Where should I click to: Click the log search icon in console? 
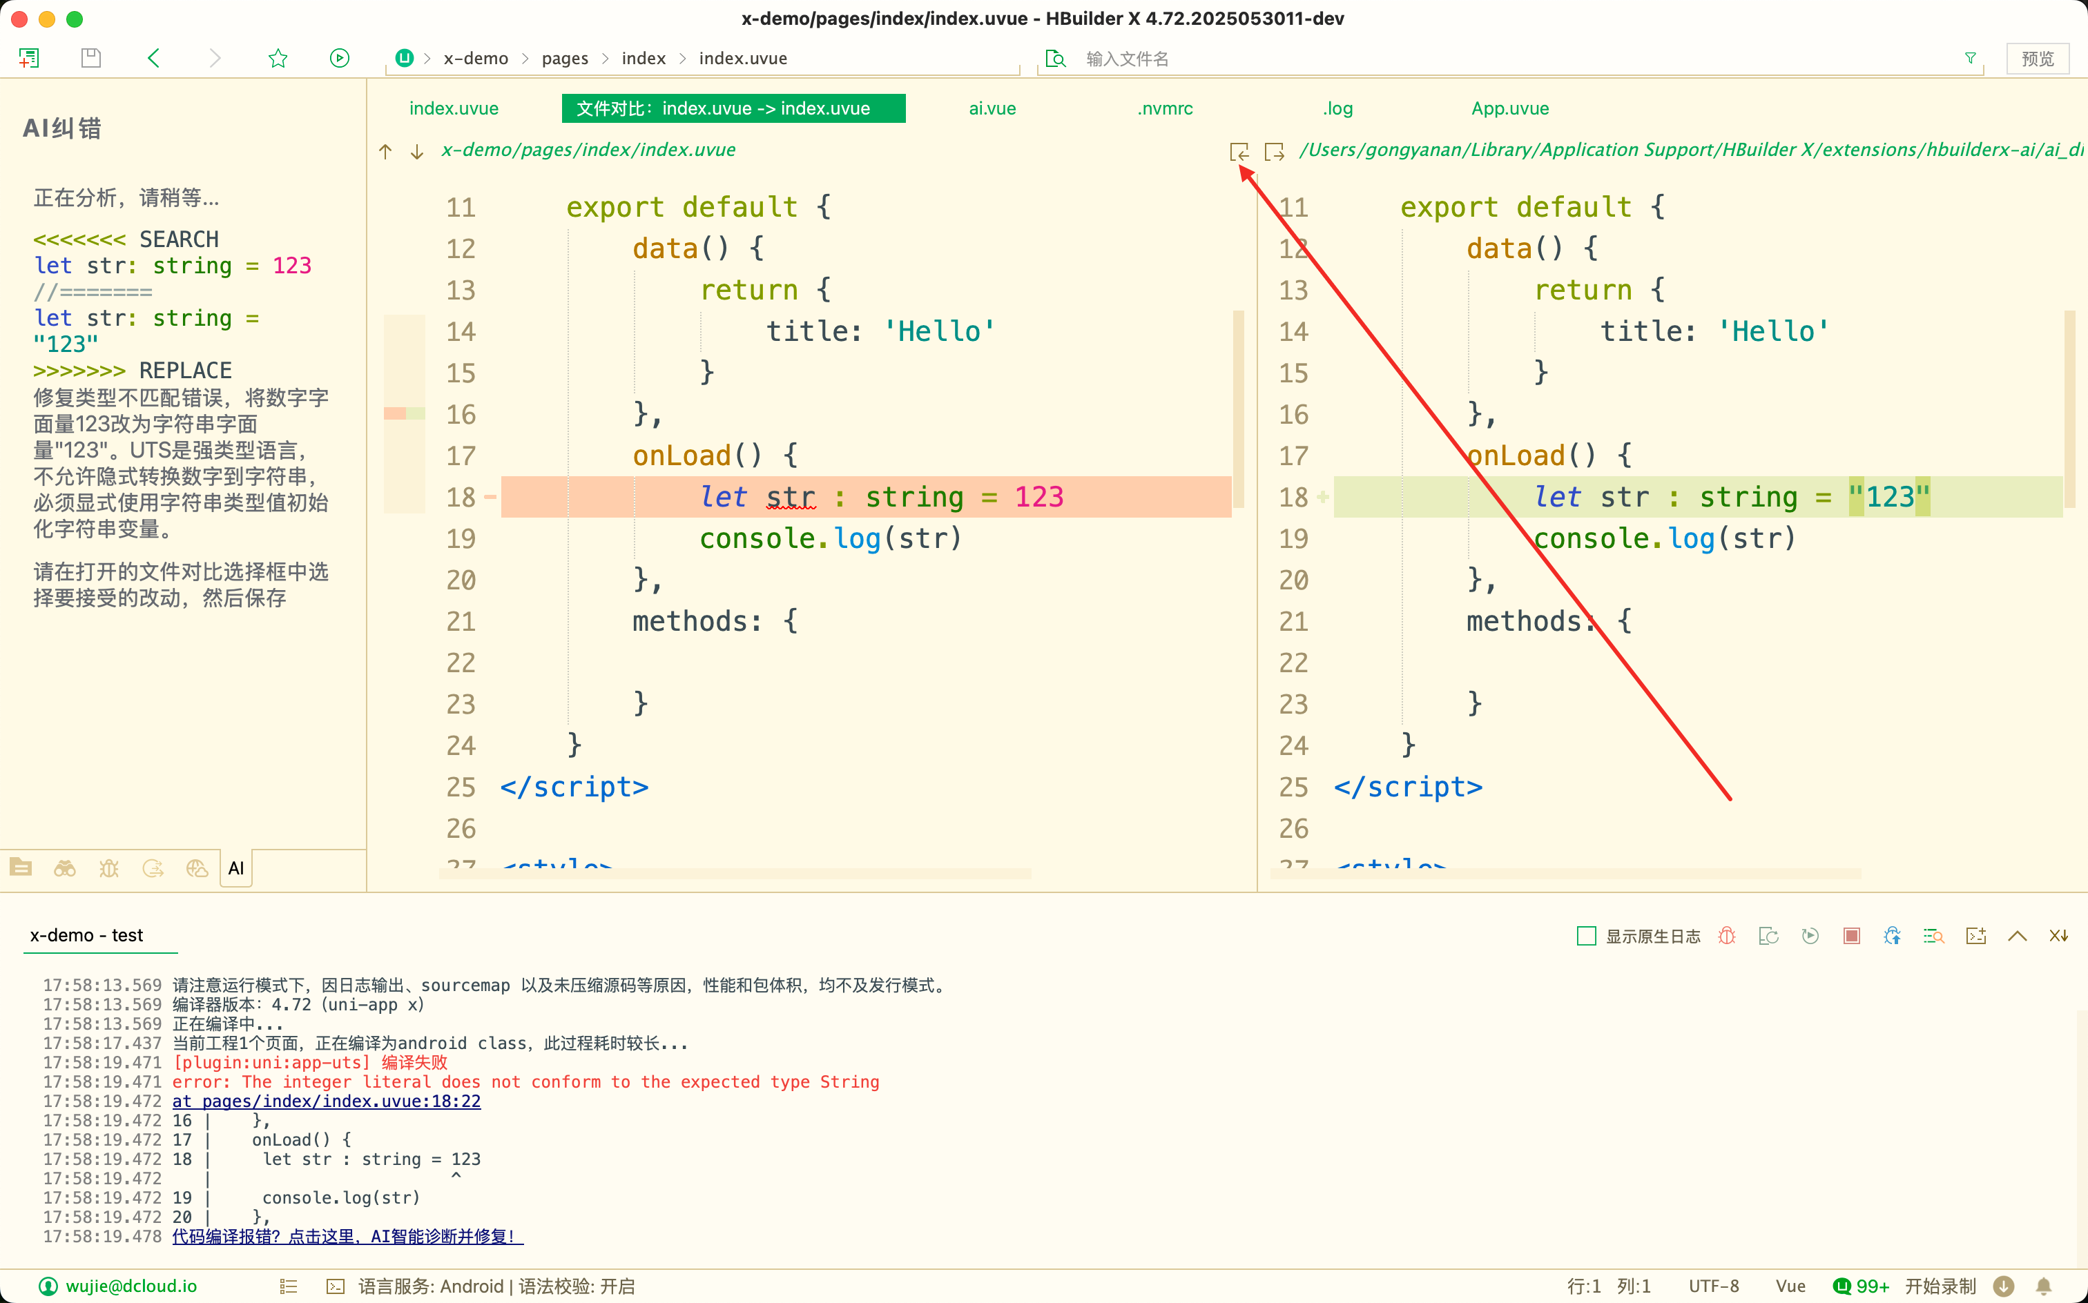1934,936
